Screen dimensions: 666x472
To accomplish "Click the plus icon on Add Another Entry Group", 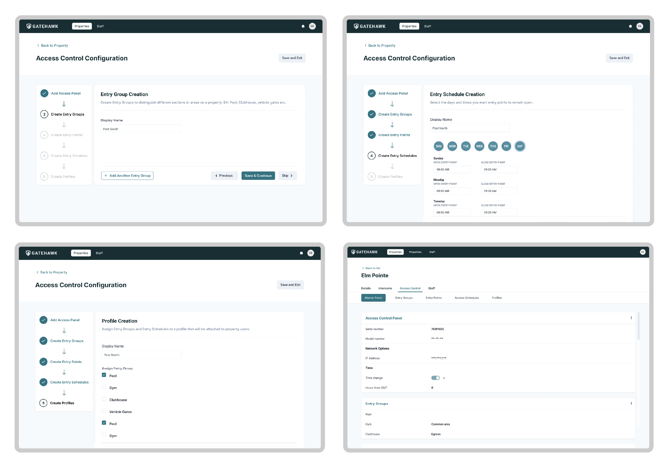I will click(106, 176).
